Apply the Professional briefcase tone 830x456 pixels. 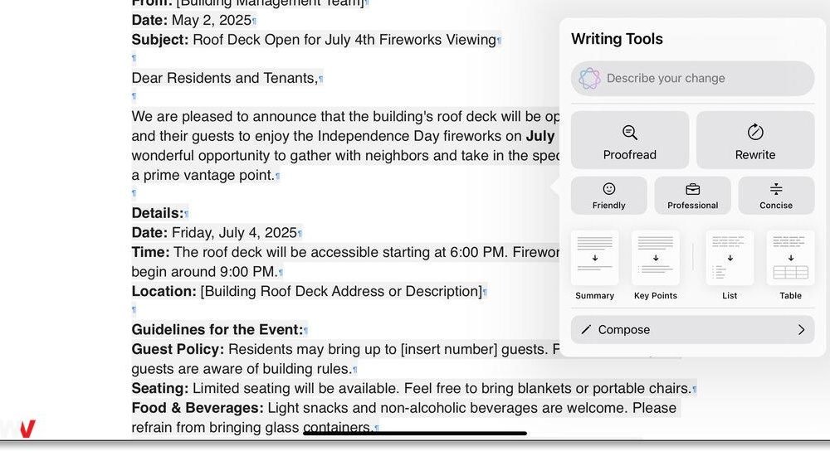pos(692,195)
